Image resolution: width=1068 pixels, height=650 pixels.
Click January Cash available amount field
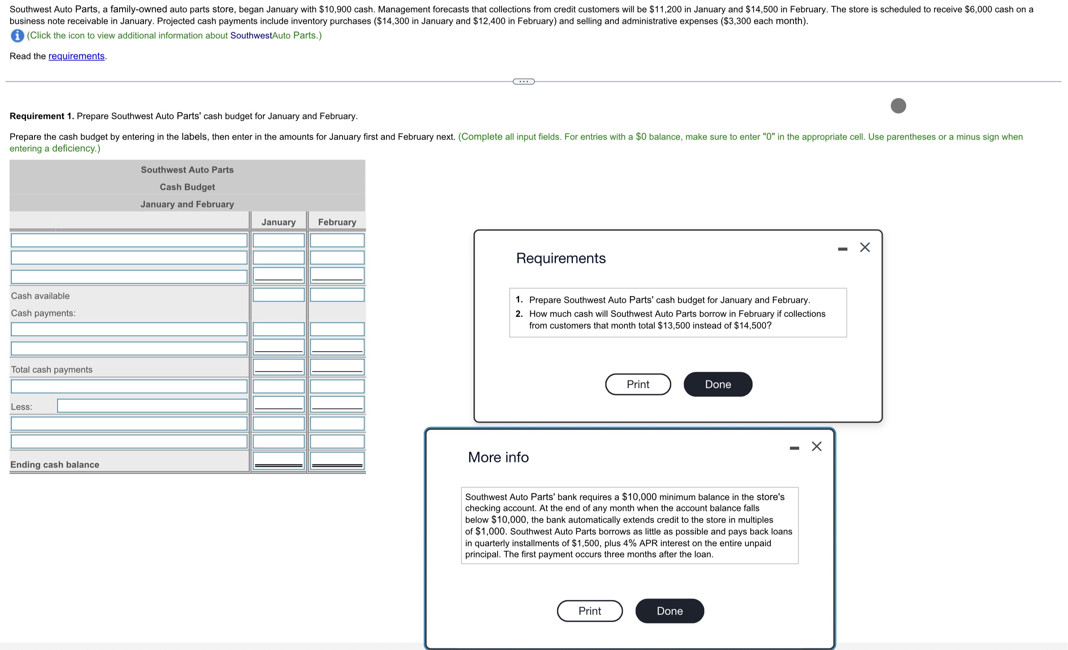pyautogui.click(x=279, y=295)
